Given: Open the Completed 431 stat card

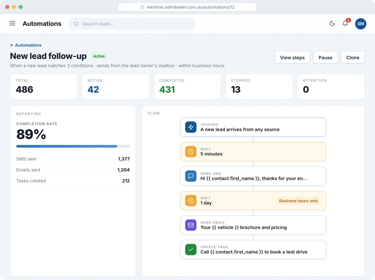Looking at the screenshot, I should coord(187,87).
